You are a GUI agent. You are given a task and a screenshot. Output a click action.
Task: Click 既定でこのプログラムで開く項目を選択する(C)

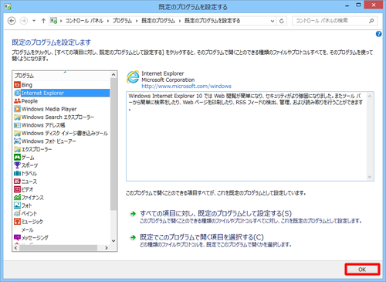[201, 237]
